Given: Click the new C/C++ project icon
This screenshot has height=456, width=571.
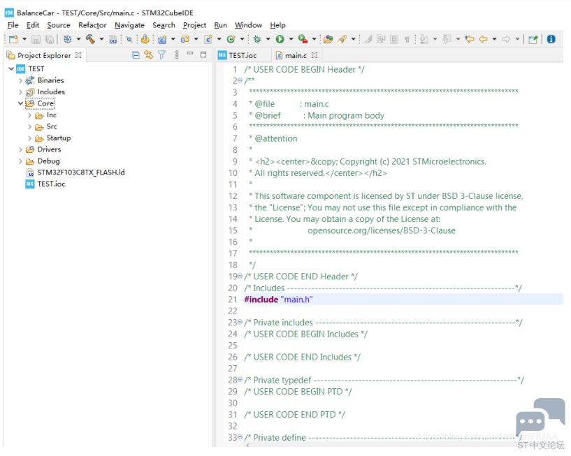Looking at the screenshot, I should [x=162, y=39].
